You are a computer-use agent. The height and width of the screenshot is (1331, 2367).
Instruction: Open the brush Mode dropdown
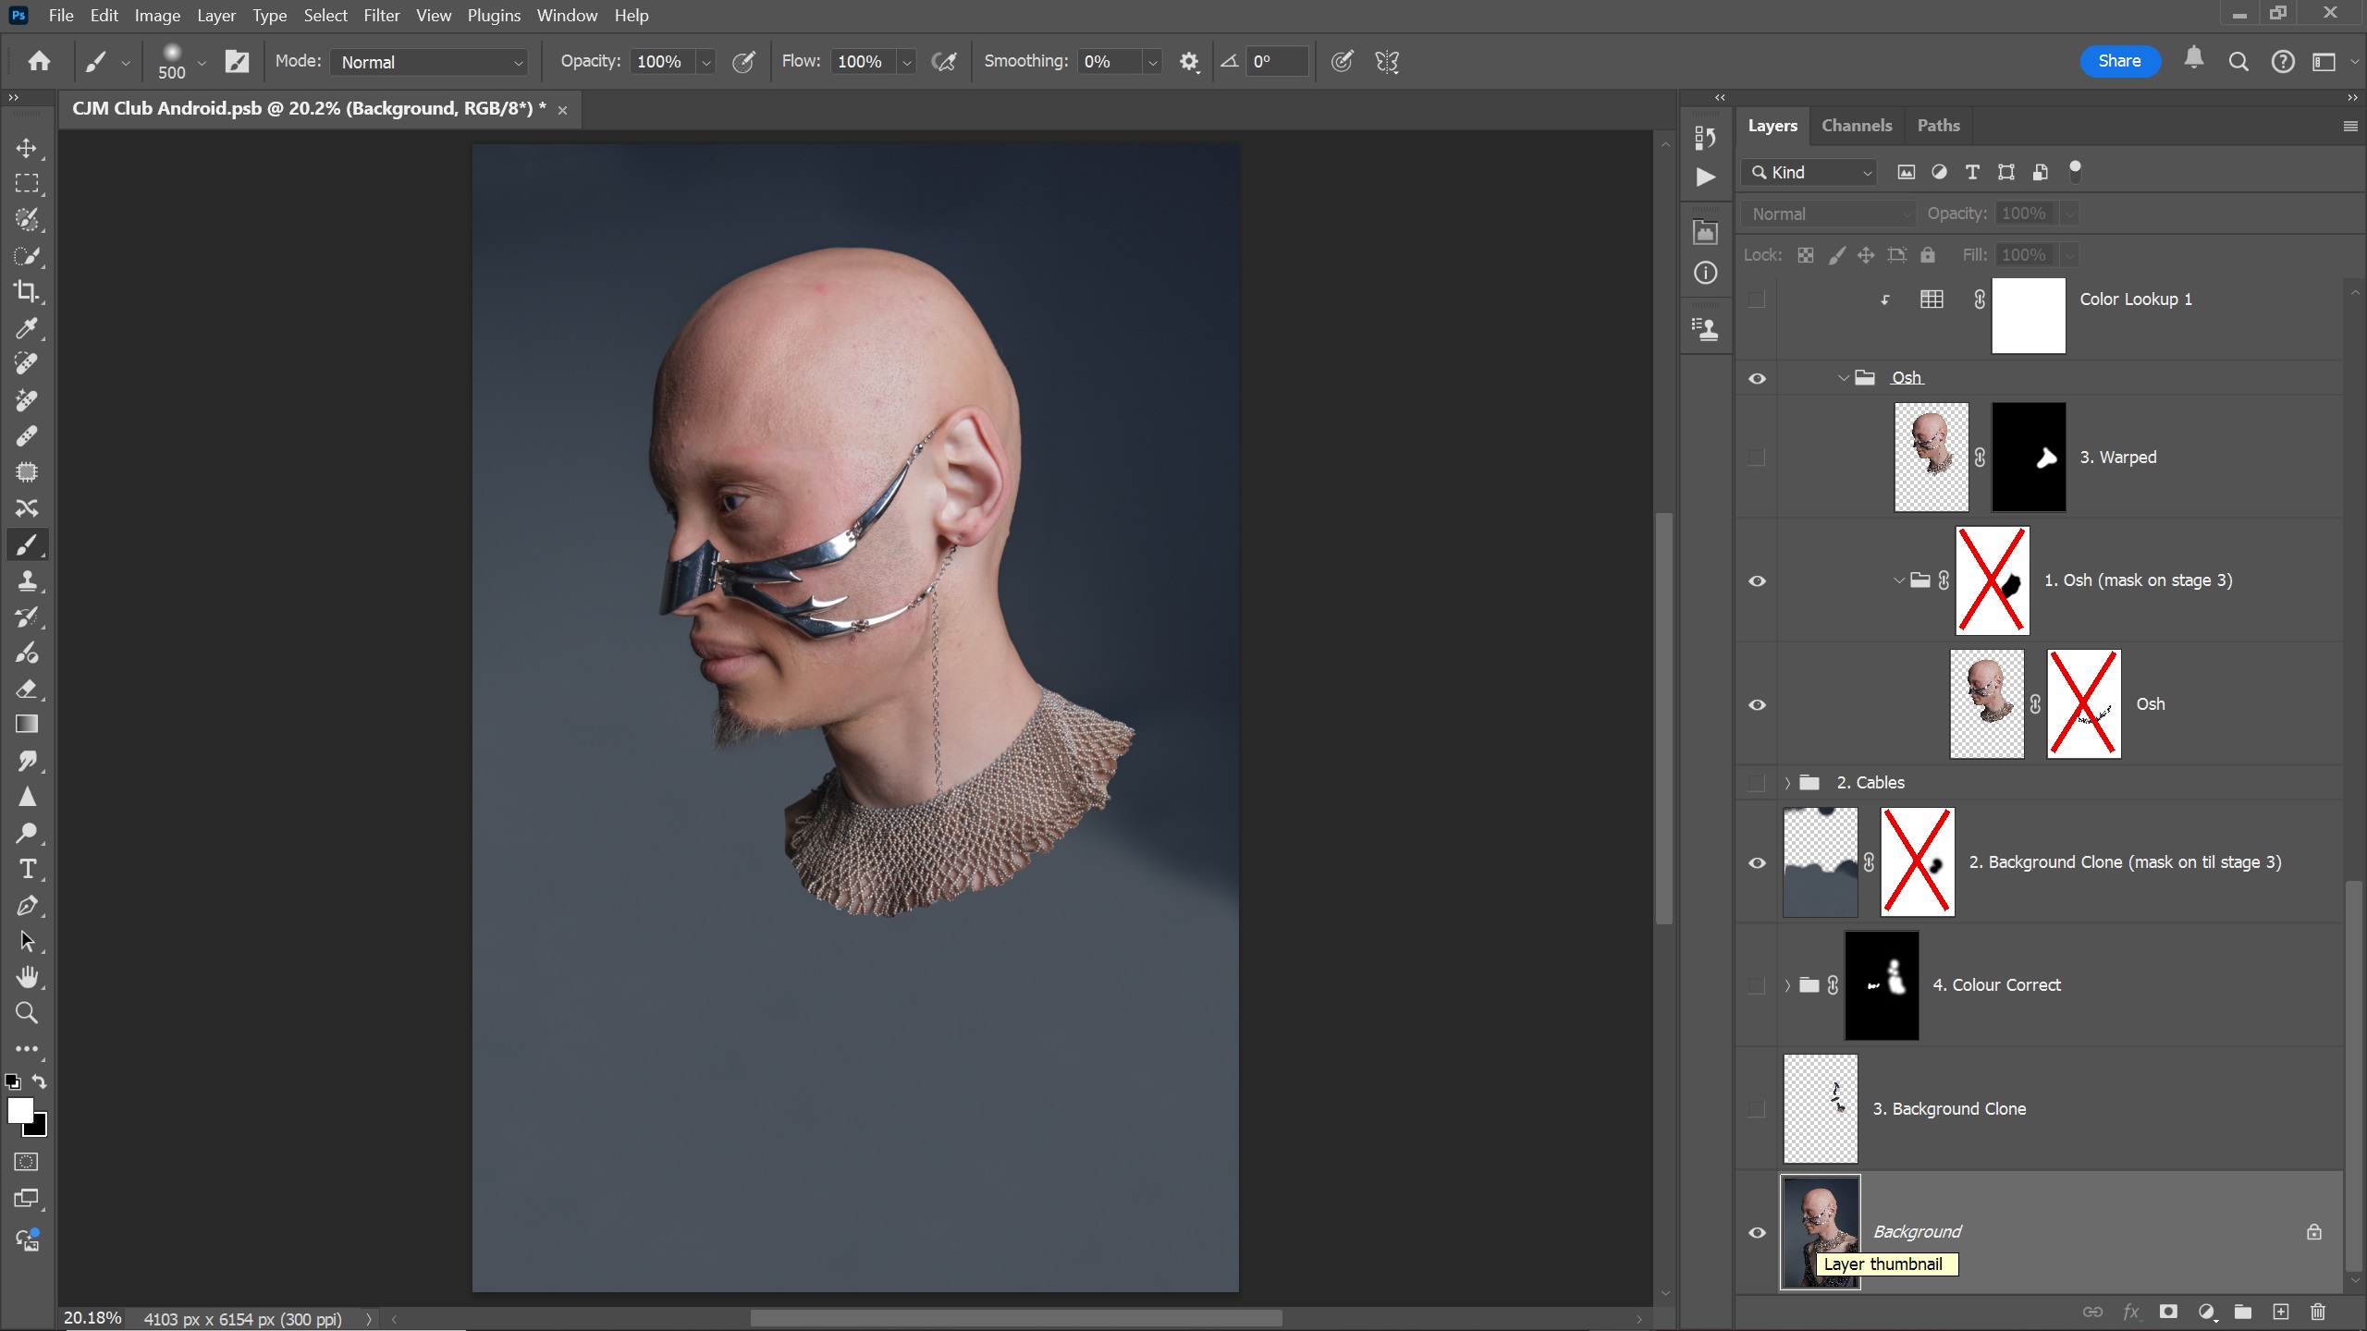430,62
